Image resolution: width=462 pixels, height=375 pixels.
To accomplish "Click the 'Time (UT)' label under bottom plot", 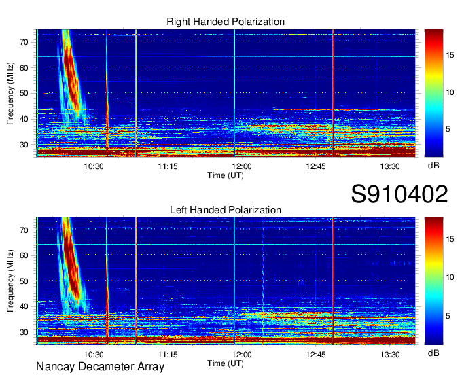I will pos(226,363).
